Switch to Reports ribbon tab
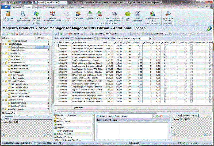Viewport: 214px width, 146px height. point(38,8)
